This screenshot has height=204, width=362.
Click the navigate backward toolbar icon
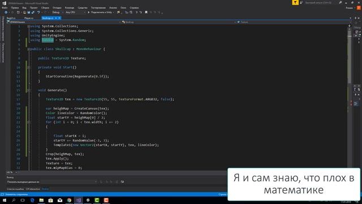coord(6,12)
